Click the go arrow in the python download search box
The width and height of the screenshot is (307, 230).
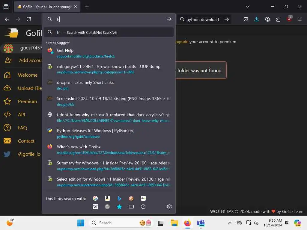pyautogui.click(x=227, y=19)
